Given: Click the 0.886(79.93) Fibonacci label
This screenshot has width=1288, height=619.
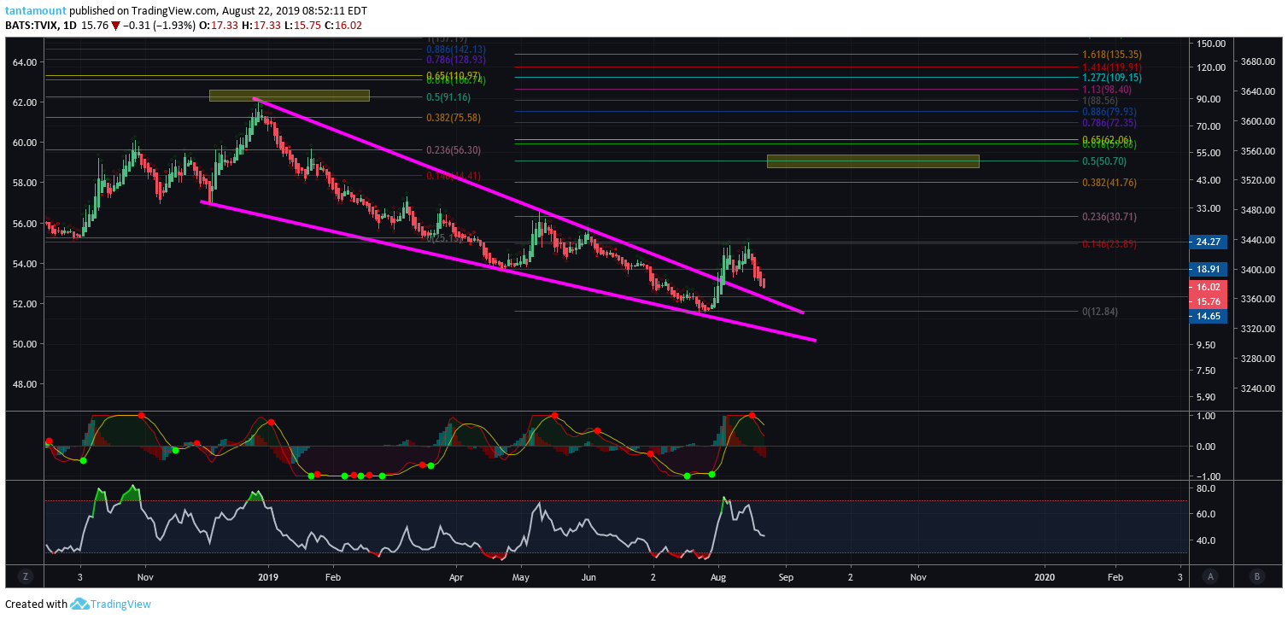Looking at the screenshot, I should pos(1109,112).
